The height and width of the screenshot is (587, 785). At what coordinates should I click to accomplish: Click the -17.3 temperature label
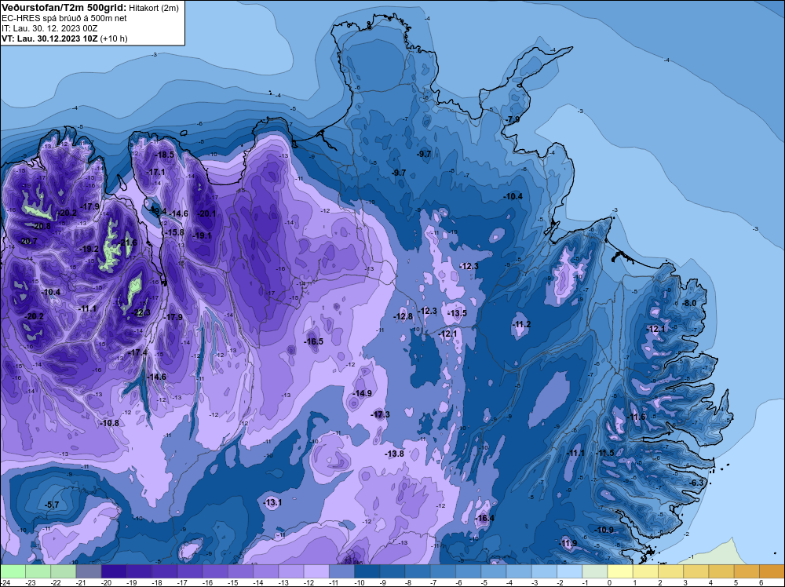[381, 415]
